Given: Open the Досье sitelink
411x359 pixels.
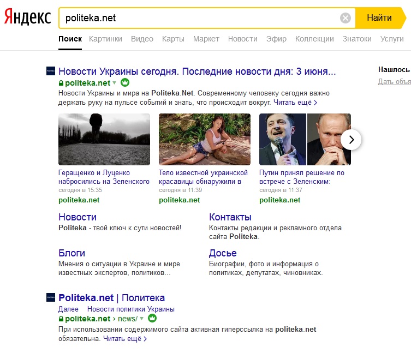Looking at the screenshot, I should (223, 253).
